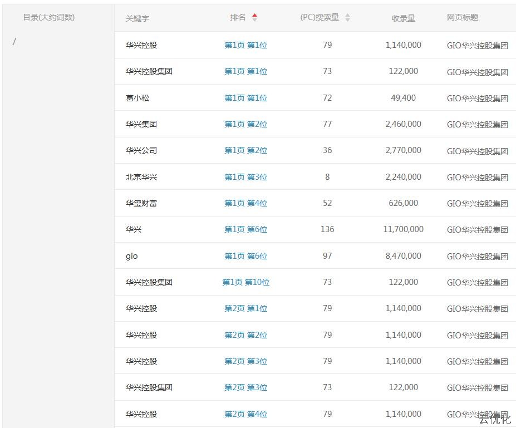Select the page title in the gio row
The height and width of the screenshot is (428, 516).
tap(478, 256)
